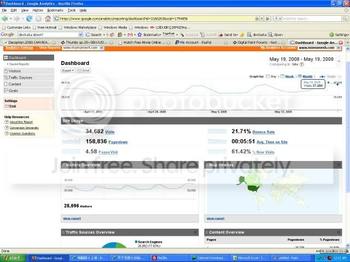Open the Export dropdown

click(x=68, y=70)
